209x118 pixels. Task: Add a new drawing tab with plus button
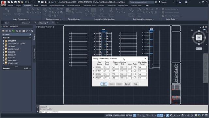click(x=58, y=23)
